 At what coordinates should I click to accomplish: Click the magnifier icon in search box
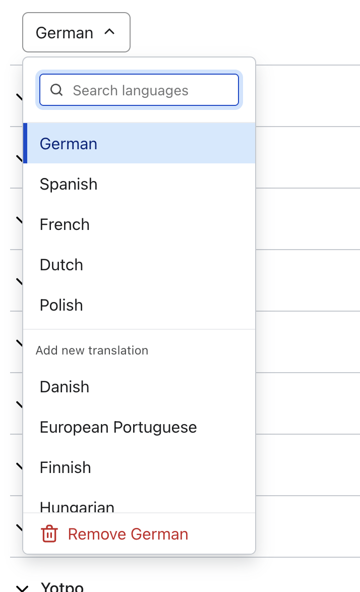pyautogui.click(x=57, y=90)
